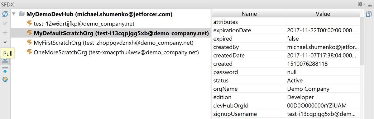The image size is (374, 119).
Task: Open the SFDX panel gear settings menu
Action: [x=361, y=4]
